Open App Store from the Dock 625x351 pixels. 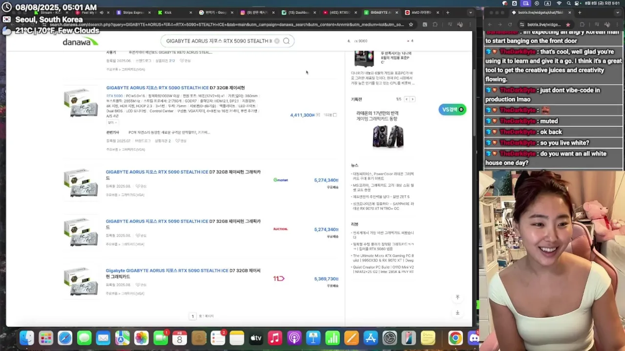370,338
